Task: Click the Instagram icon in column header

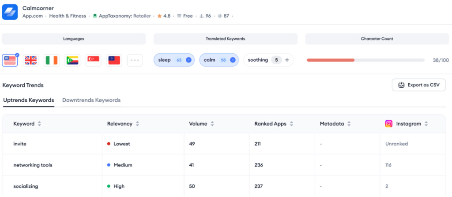Action: click(x=389, y=124)
